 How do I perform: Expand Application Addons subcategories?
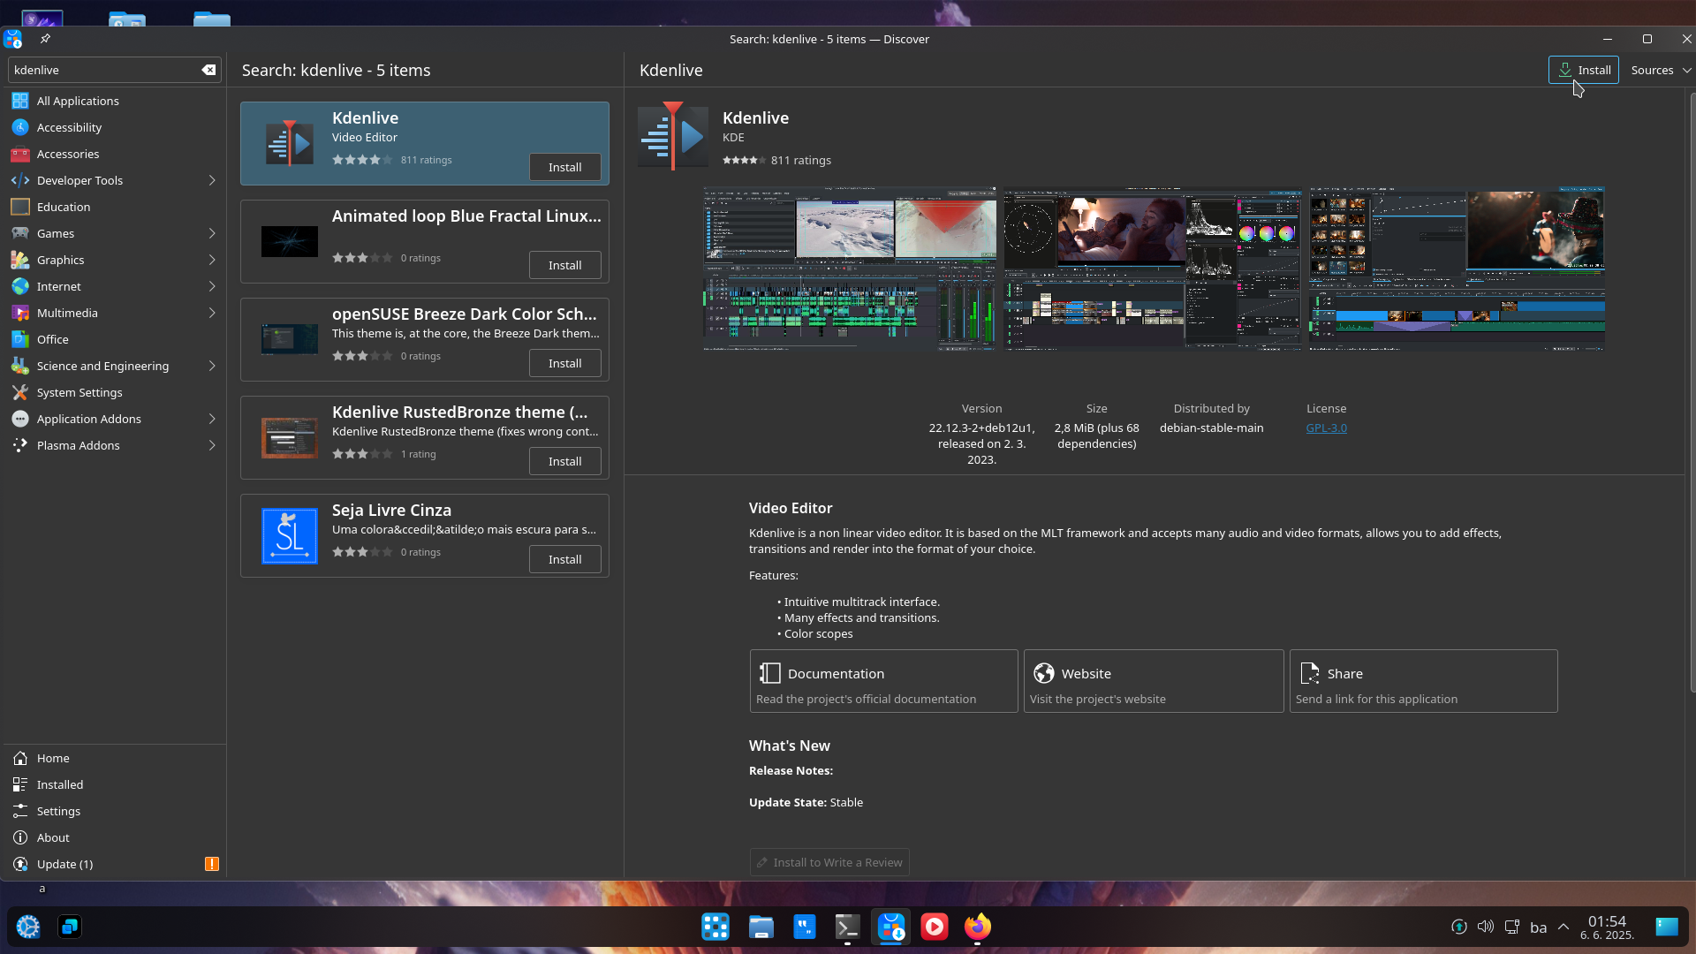coord(212,419)
